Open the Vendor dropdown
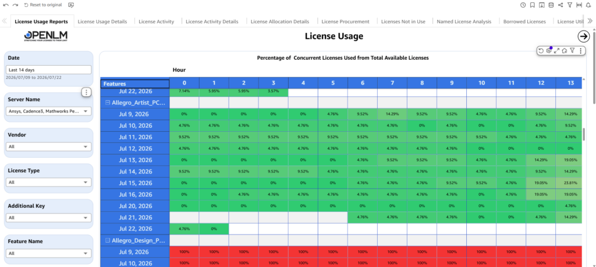The height and width of the screenshot is (267, 596). tap(48, 146)
